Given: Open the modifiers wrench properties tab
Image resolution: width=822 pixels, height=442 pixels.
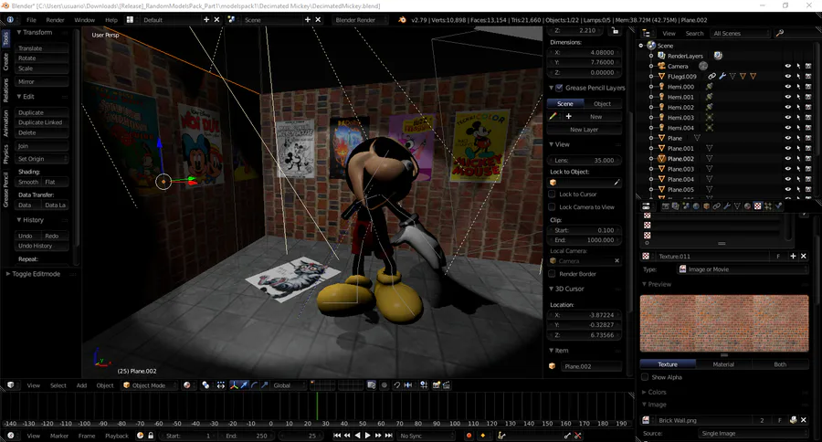Looking at the screenshot, I should (727, 206).
